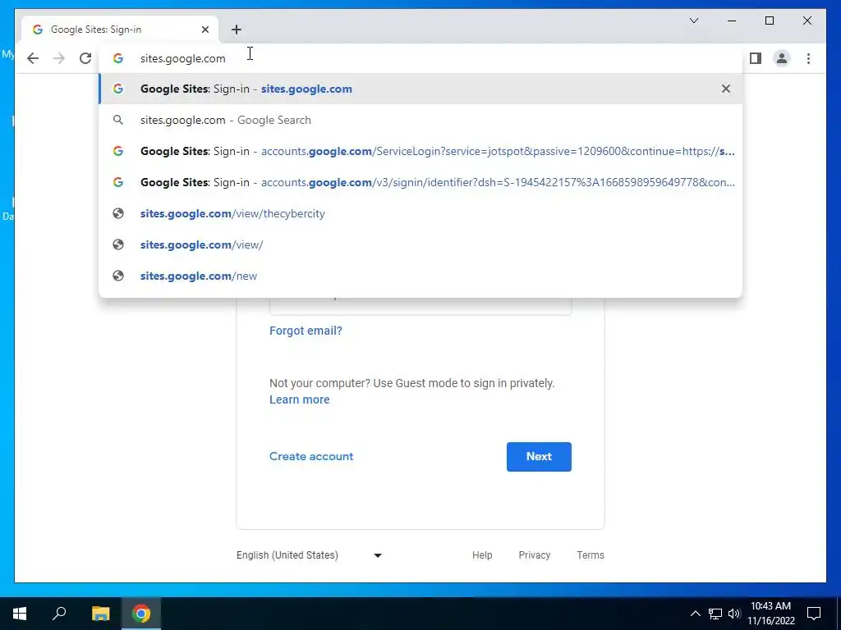Reload the page with the refresh icon
The width and height of the screenshot is (841, 630).
pos(85,58)
